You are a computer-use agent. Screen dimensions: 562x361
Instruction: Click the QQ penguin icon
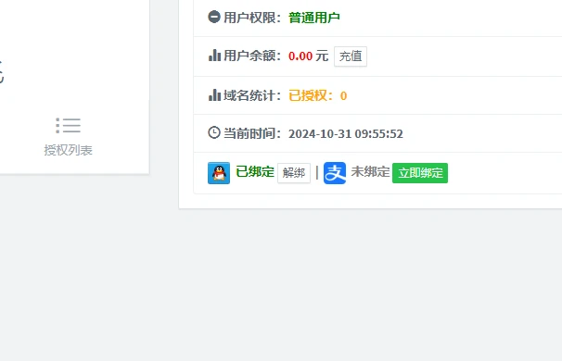219,173
